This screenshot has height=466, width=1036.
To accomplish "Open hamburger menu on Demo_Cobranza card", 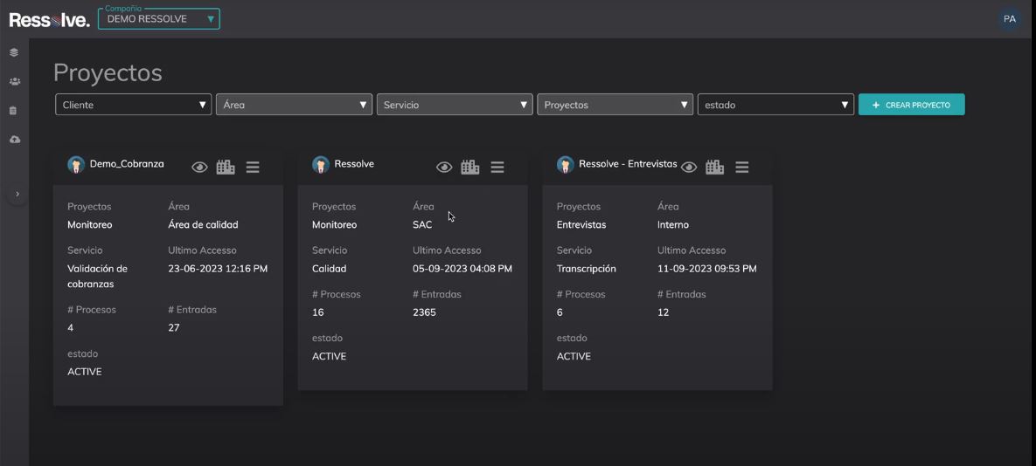I will 253,167.
